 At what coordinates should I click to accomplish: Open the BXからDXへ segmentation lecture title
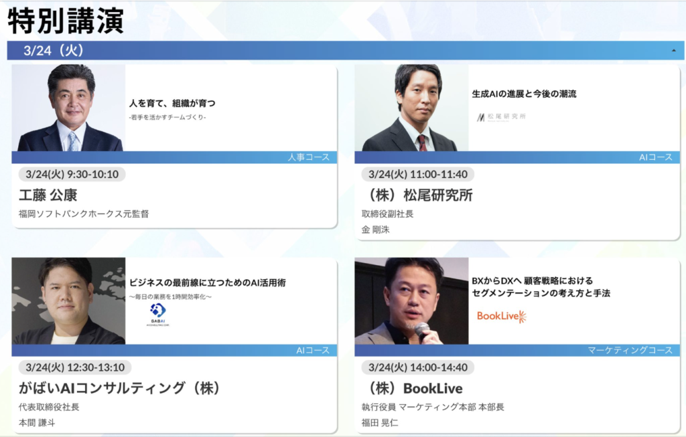pos(541,287)
